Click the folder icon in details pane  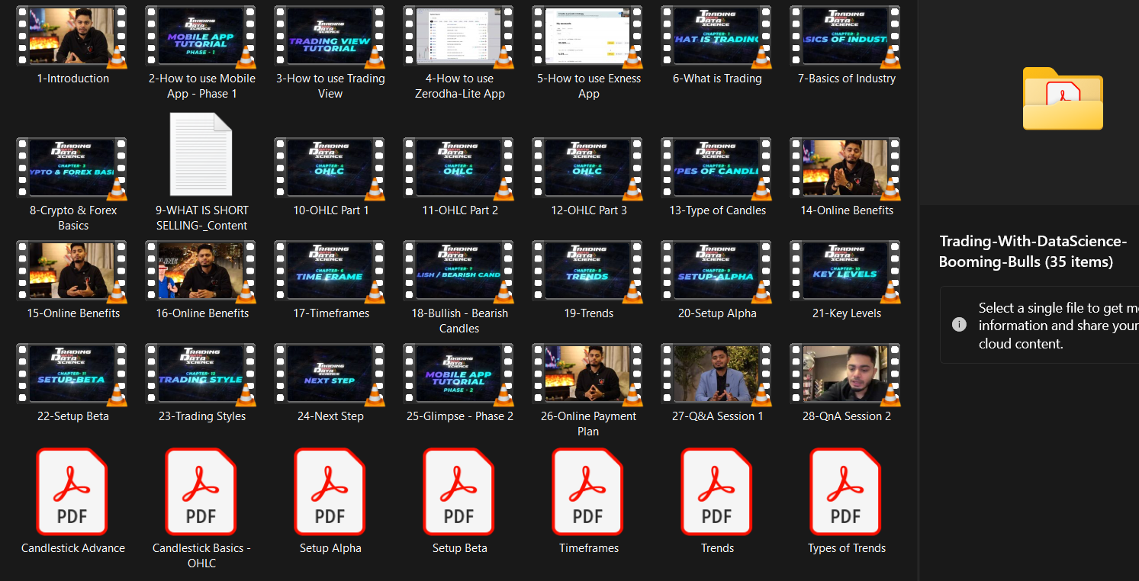click(x=1063, y=99)
